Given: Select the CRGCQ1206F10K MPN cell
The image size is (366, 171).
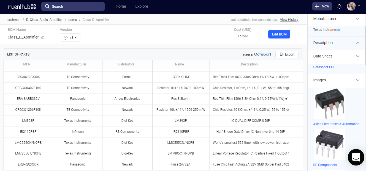Looking at the screenshot, I should (x=28, y=110).
